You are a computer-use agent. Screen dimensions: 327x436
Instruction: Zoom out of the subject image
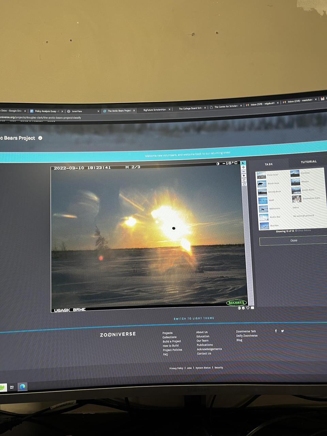[x=244, y=172]
